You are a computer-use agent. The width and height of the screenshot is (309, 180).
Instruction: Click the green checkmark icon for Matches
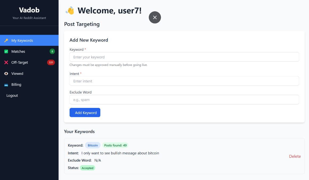point(6,52)
